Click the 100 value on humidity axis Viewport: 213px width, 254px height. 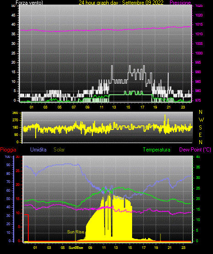7,157
